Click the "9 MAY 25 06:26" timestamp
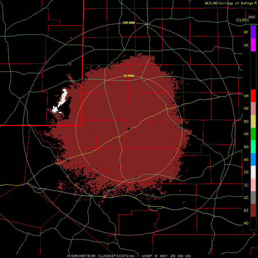 173,256
